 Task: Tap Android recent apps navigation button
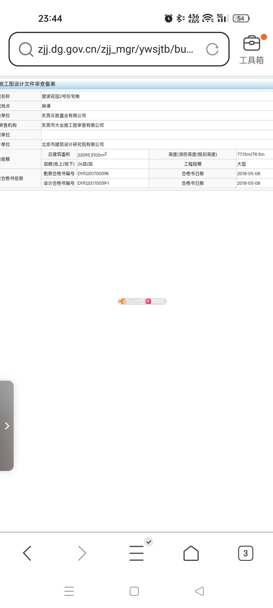click(69, 591)
